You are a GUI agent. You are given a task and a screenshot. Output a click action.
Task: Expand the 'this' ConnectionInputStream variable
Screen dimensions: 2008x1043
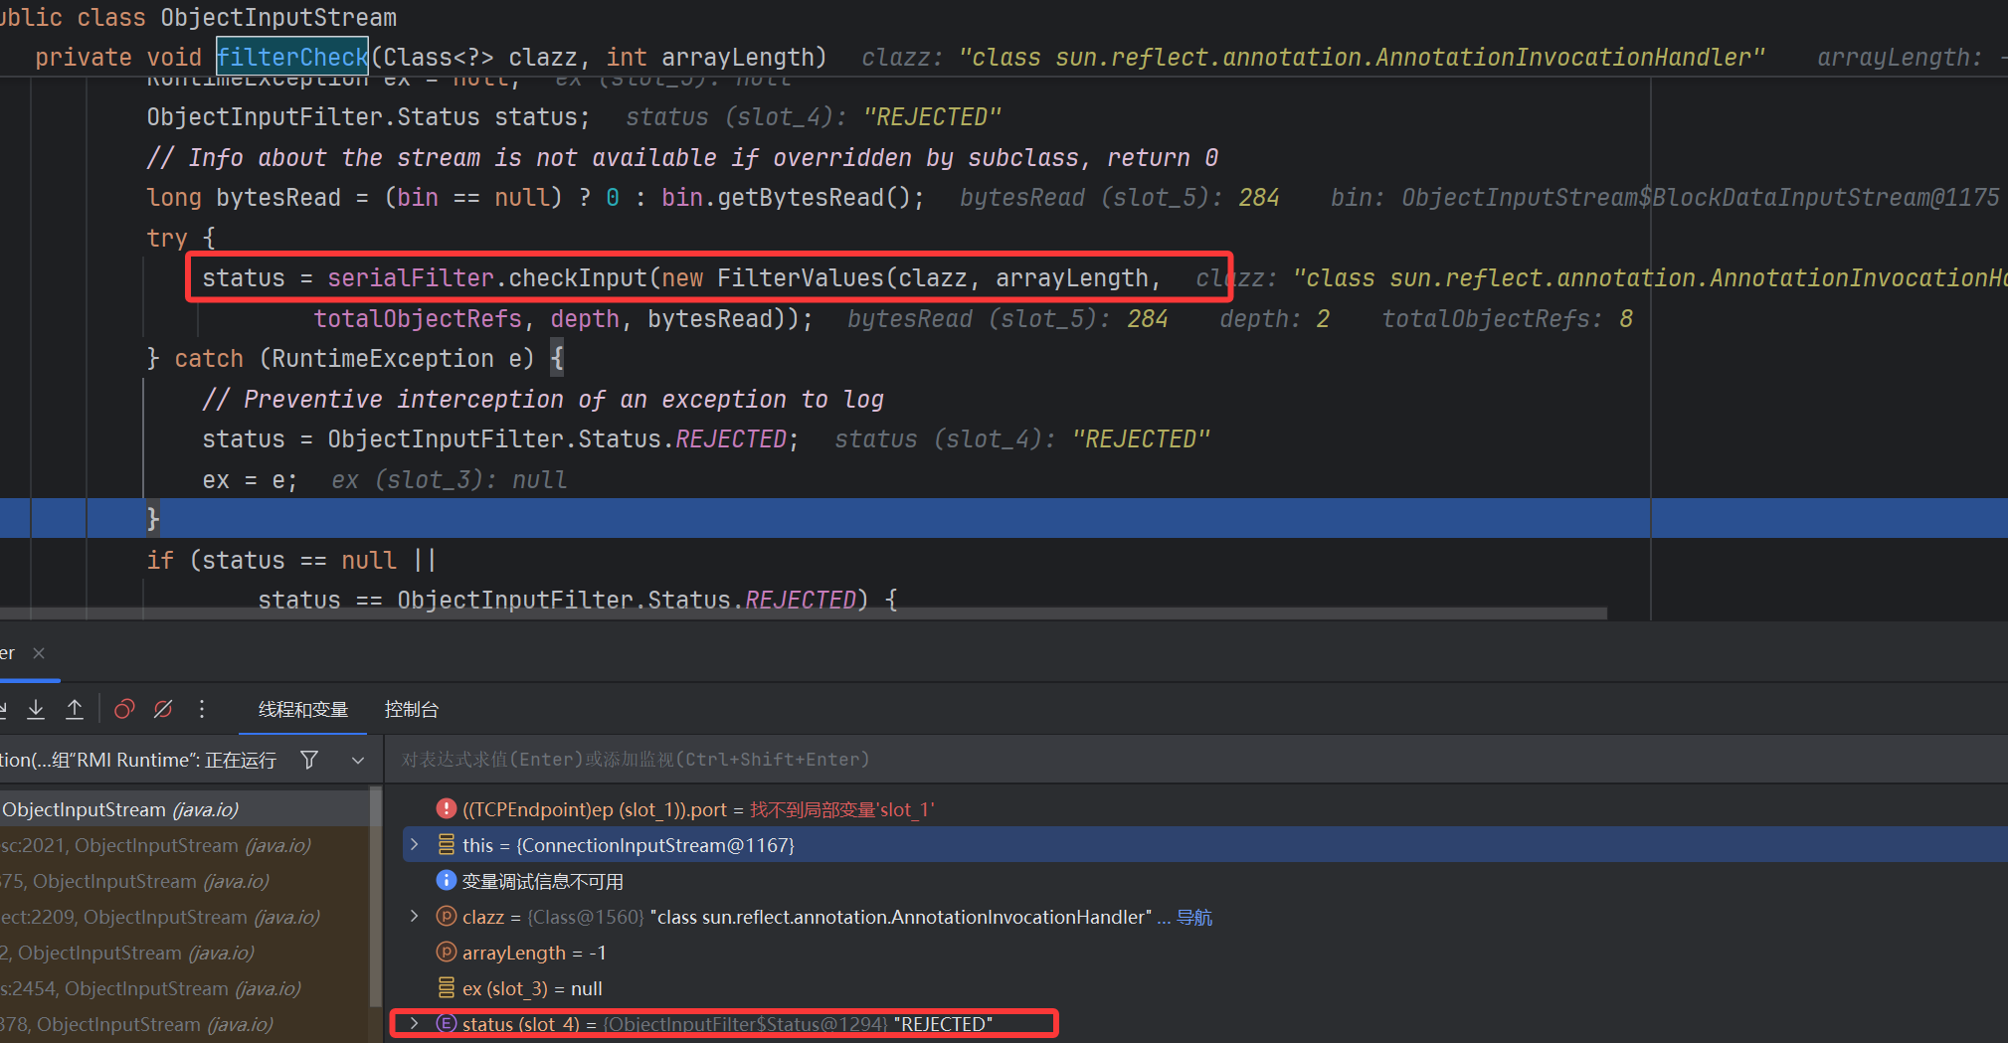click(415, 845)
